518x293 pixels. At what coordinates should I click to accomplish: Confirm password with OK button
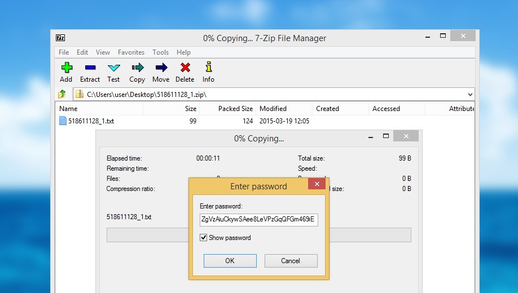point(230,261)
